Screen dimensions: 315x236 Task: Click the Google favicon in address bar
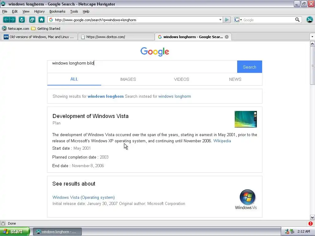coord(51,20)
